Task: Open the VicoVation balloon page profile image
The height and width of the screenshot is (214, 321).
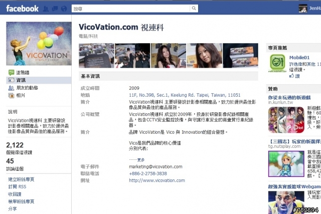Action: [x=39, y=44]
